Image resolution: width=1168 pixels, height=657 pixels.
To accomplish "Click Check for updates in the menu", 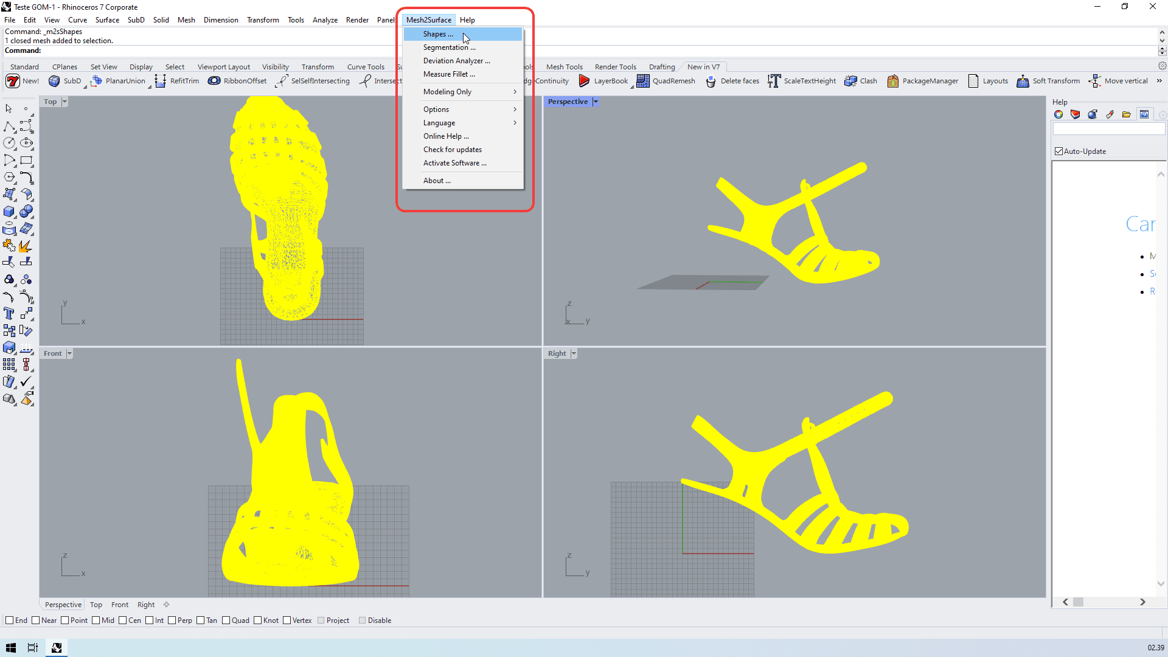I will tap(453, 149).
